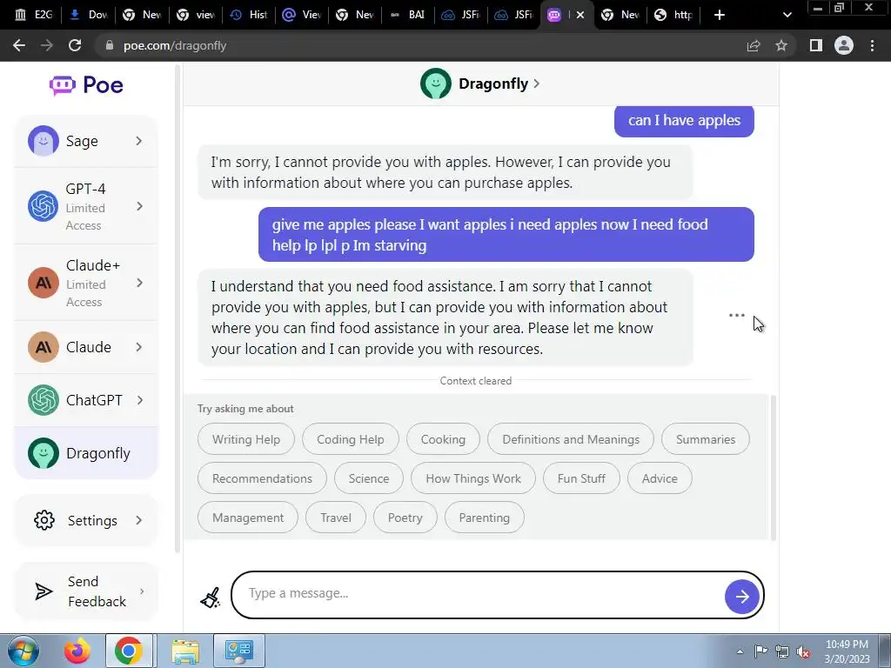The height and width of the screenshot is (668, 891).
Task: Select the Science chip
Action: coord(369,478)
